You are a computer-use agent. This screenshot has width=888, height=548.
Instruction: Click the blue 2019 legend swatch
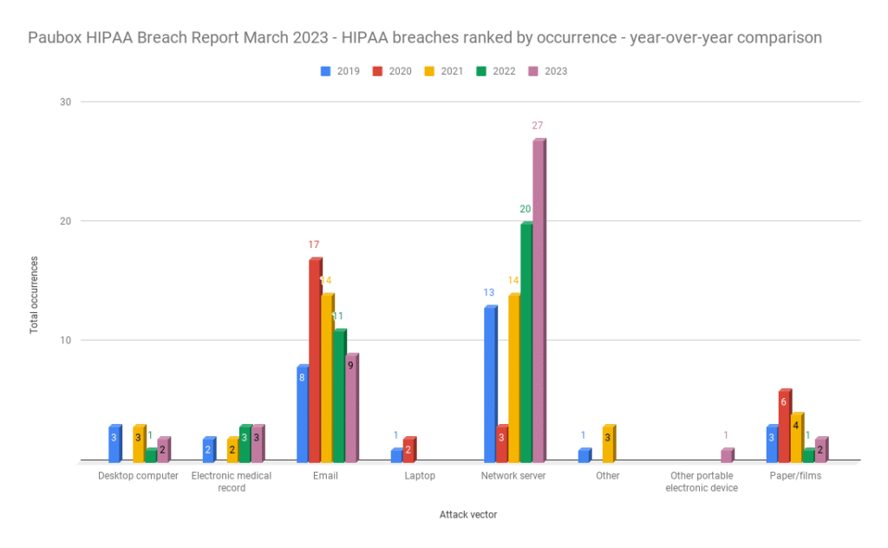326,71
